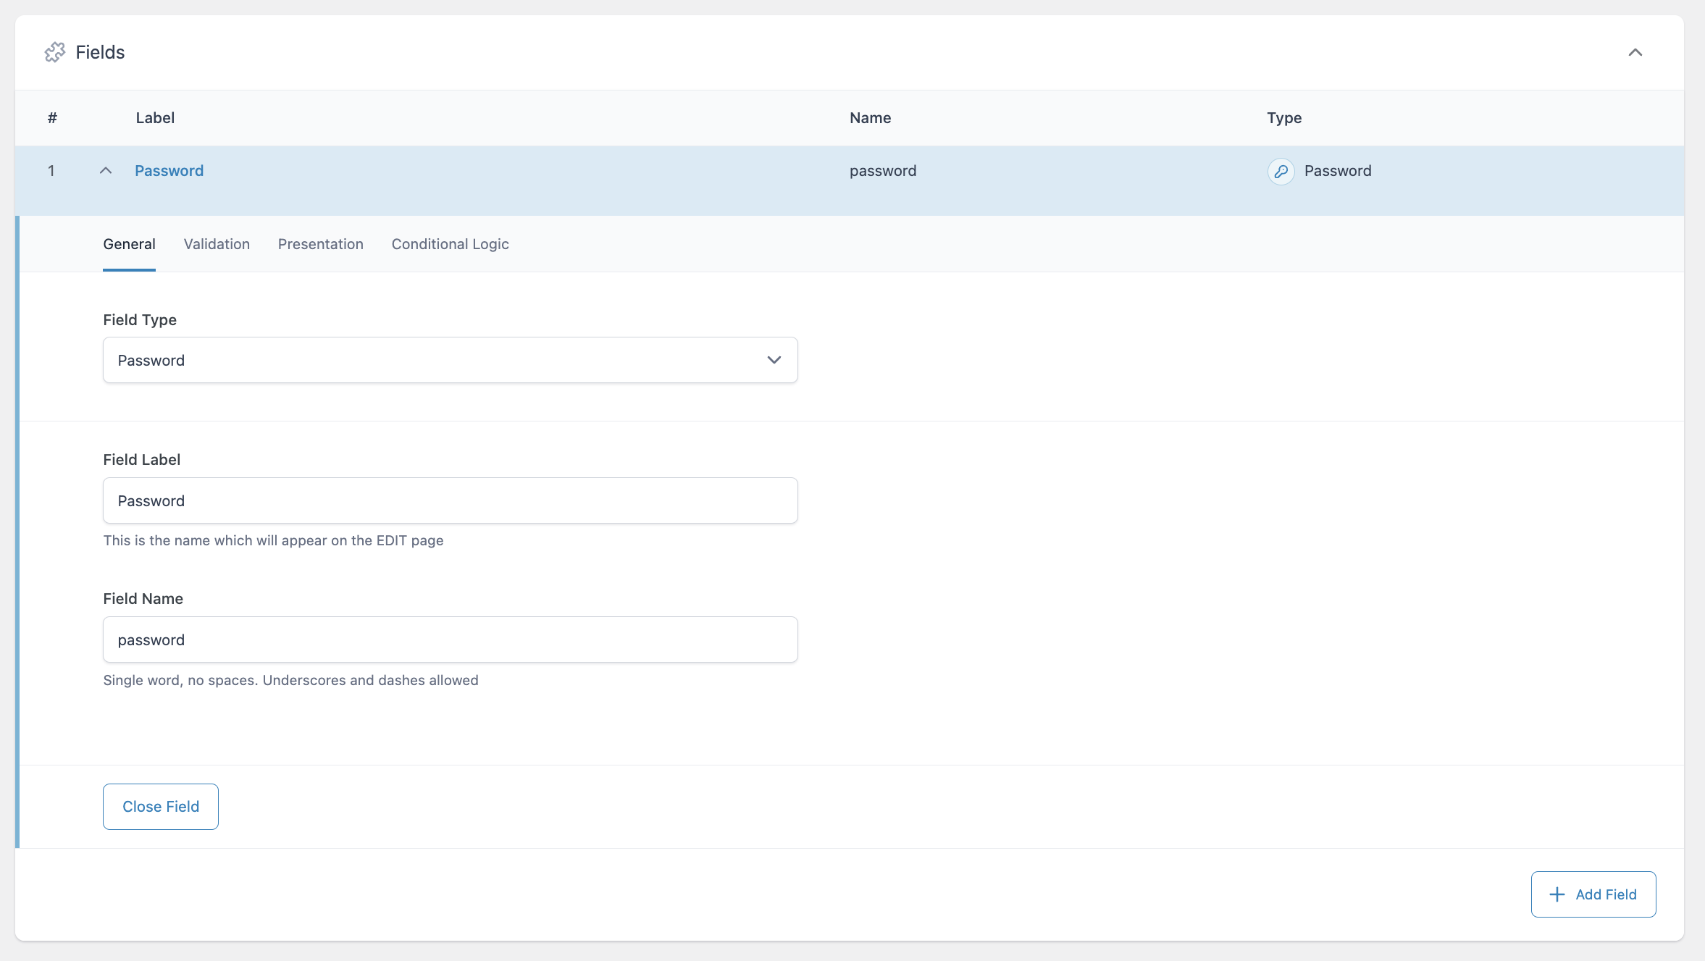Click the Field Label input field
Image resolution: width=1705 pixels, height=961 pixels.
pos(450,500)
